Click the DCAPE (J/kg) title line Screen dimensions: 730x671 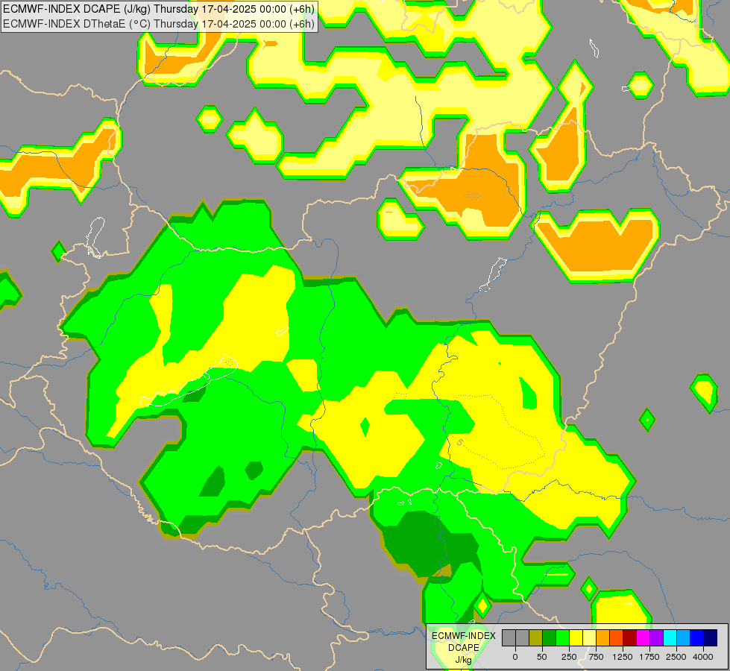pos(159,9)
